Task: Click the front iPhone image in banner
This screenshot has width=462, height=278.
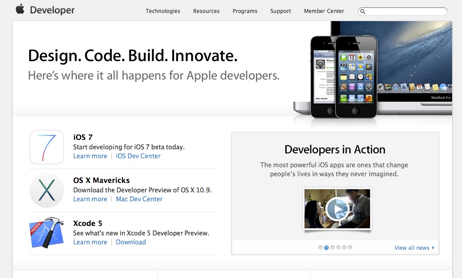Action: tap(356, 77)
